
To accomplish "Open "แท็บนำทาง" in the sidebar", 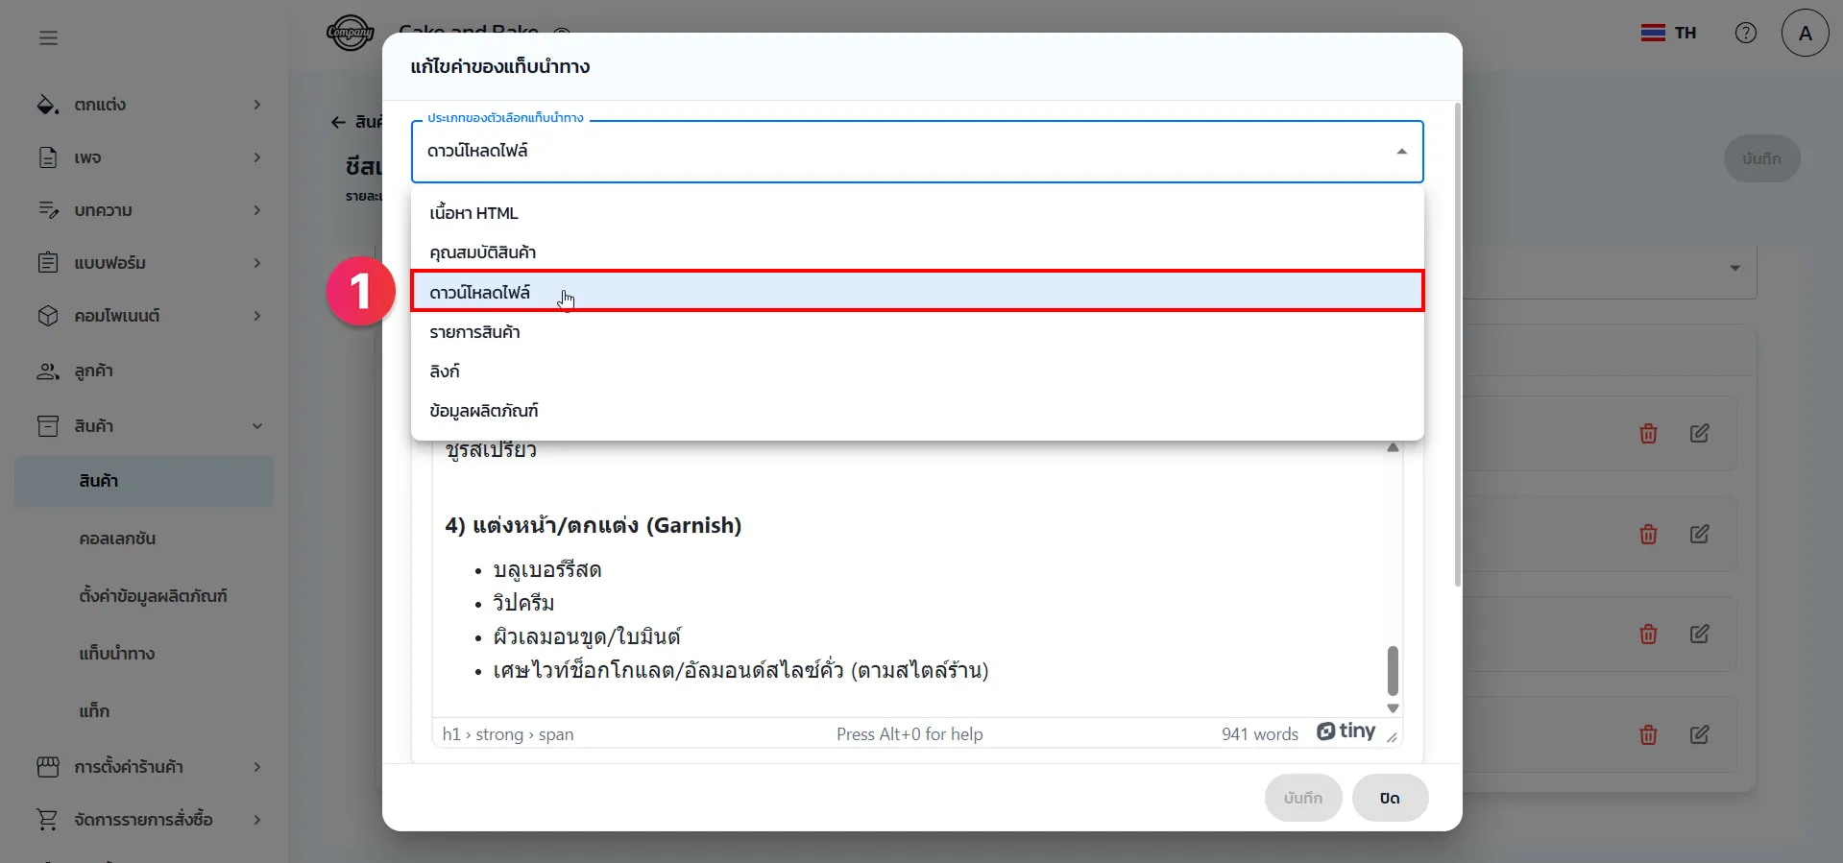I will pos(117,654).
